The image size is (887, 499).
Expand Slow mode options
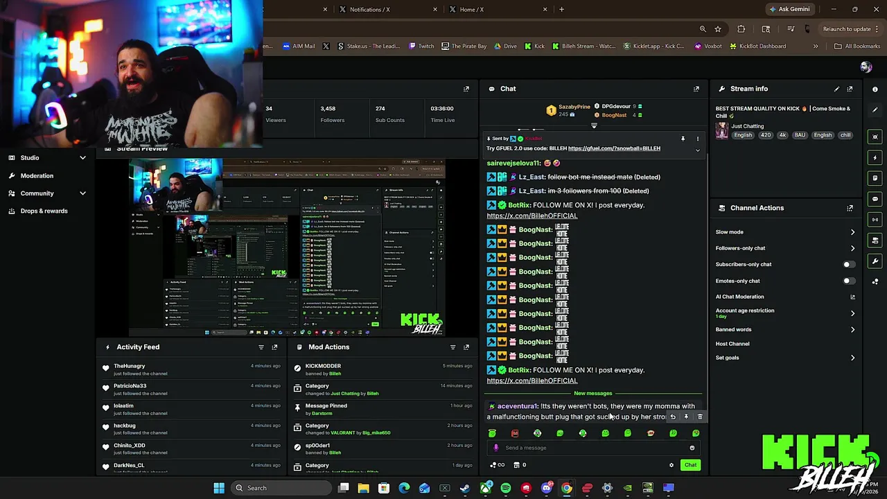coord(852,232)
